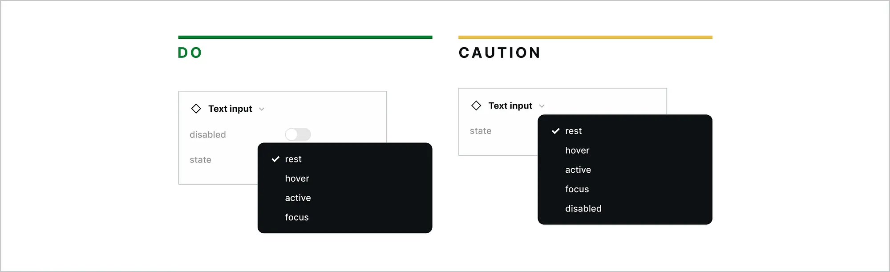Viewport: 890px width, 272px height.
Task: Click the checkmark beside rest in DO menu
Action: coord(275,159)
